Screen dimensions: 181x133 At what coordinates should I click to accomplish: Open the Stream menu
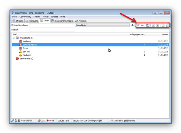pyautogui.click(x=37, y=17)
